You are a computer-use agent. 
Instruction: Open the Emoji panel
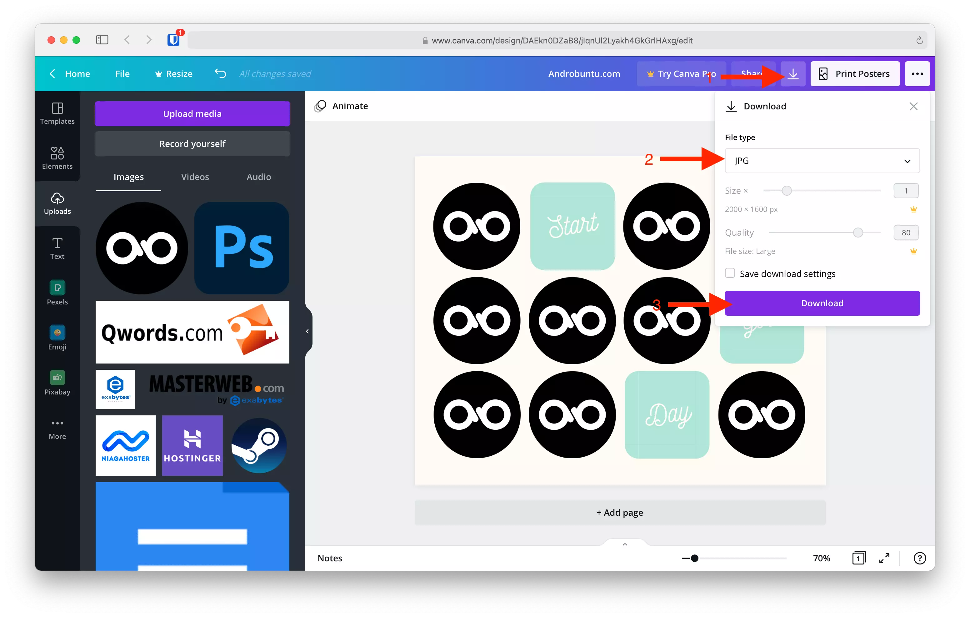57,338
